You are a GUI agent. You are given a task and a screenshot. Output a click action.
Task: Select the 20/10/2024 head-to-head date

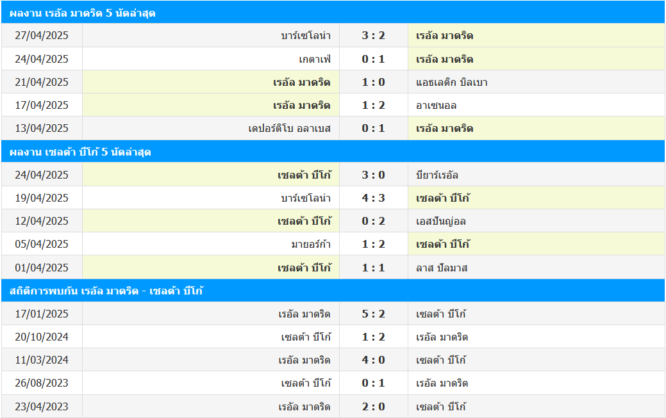[42, 337]
